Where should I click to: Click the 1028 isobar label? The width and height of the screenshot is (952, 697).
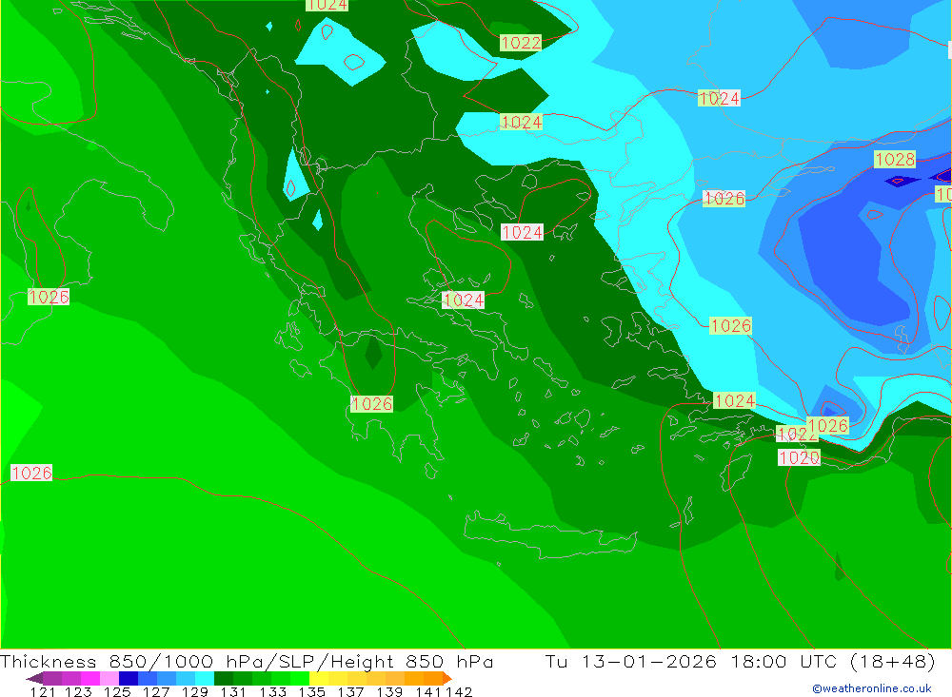coord(895,160)
